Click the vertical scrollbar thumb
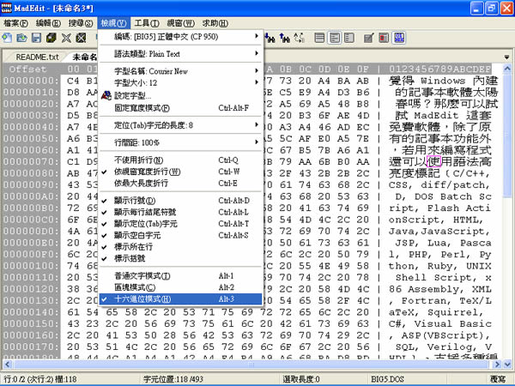The image size is (515, 386). click(507, 136)
